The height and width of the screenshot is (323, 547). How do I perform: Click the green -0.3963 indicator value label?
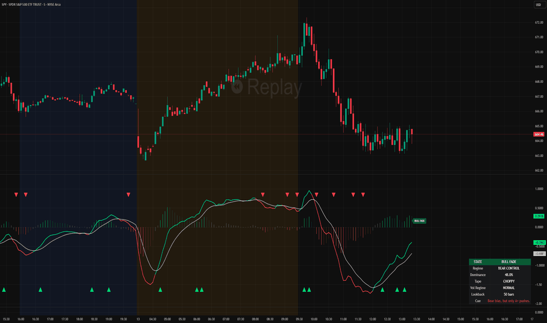540,243
